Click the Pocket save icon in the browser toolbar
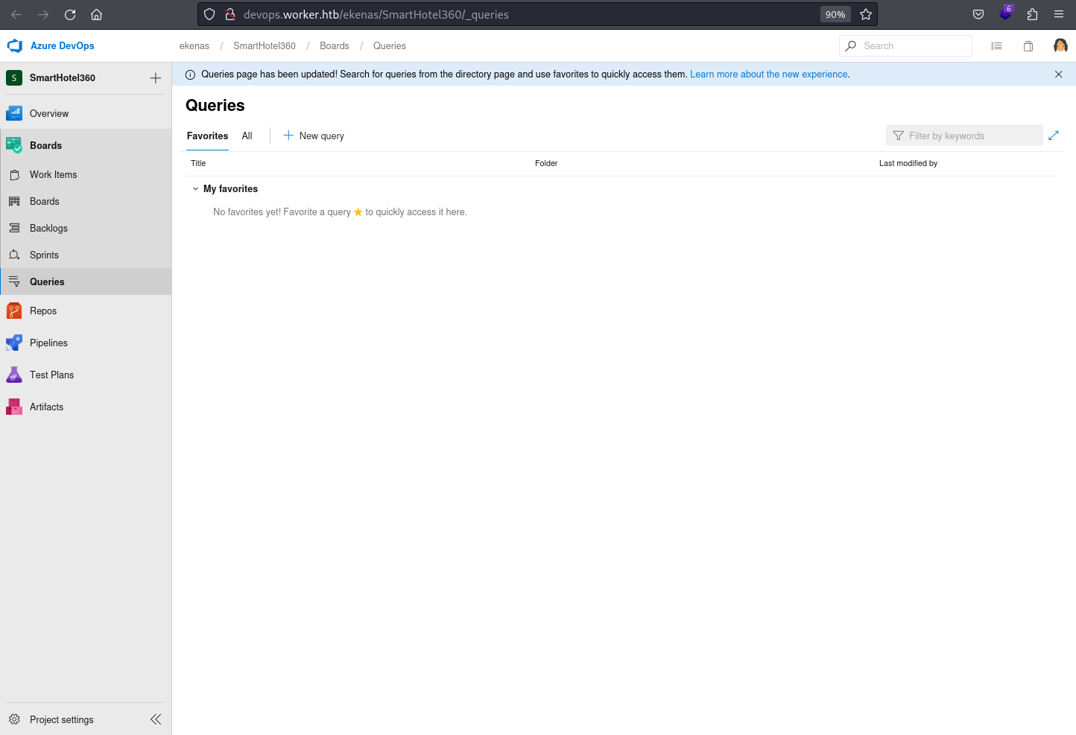This screenshot has width=1076, height=735. click(x=978, y=14)
